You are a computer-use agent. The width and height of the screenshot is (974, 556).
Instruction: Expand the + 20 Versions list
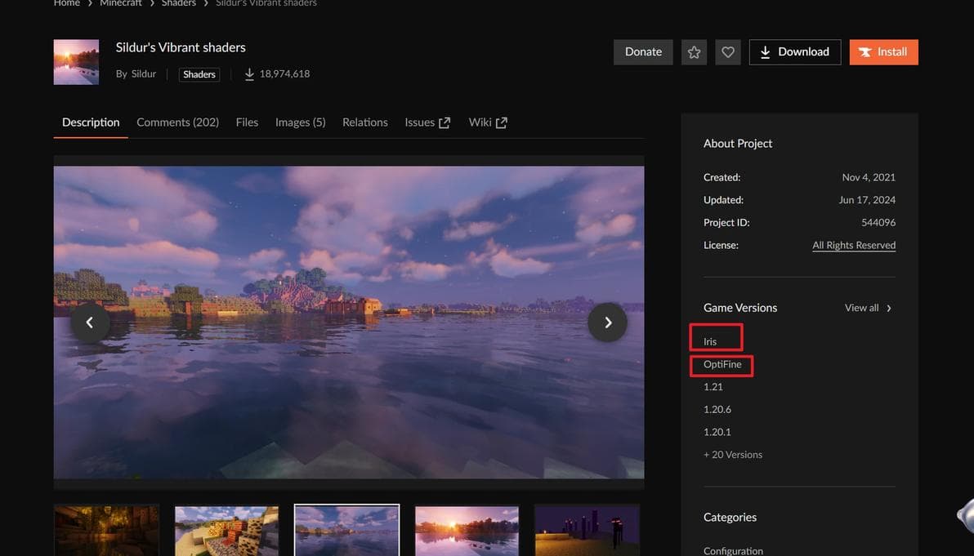733,454
